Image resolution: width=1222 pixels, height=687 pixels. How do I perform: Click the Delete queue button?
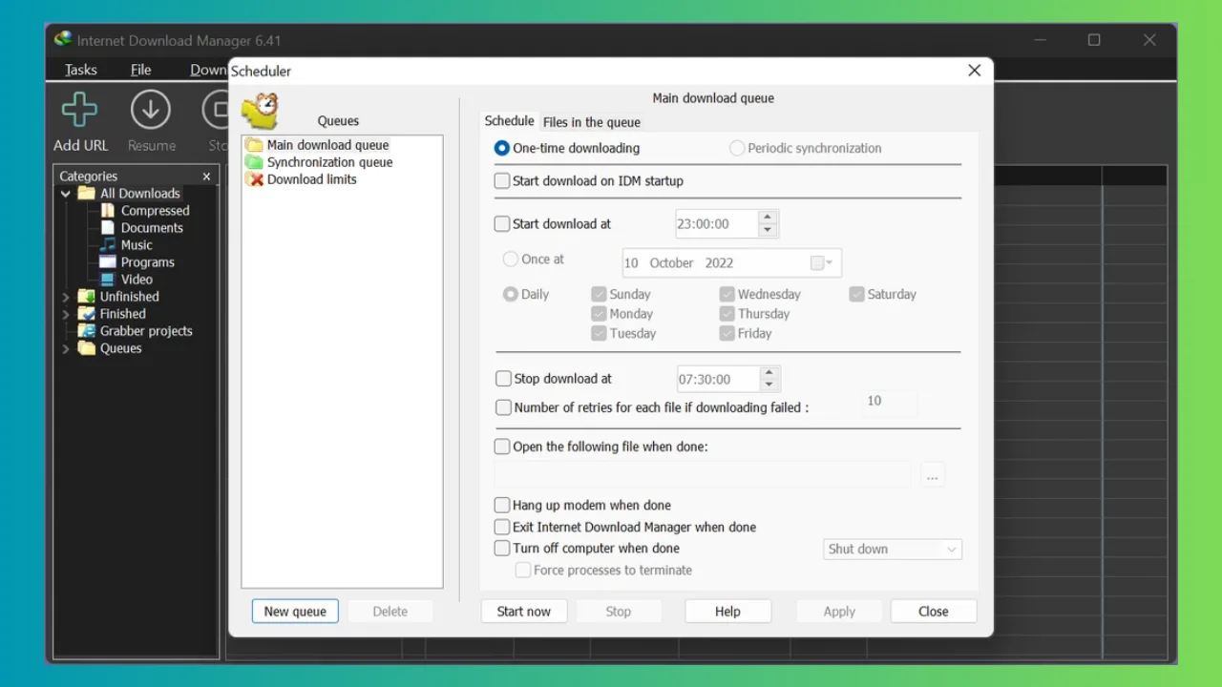click(x=390, y=612)
